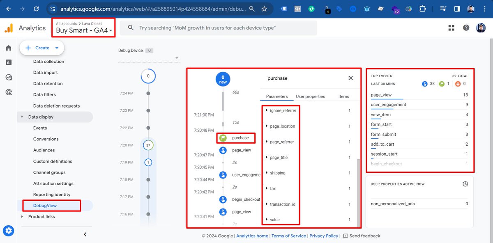Screen dimensions: 493x243
Task: Click the user_engagement event icon in the stream
Action: click(x=223, y=175)
